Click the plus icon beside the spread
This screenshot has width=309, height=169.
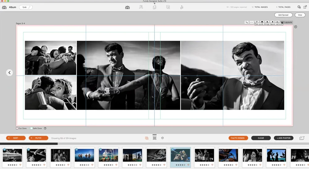click(295, 27)
